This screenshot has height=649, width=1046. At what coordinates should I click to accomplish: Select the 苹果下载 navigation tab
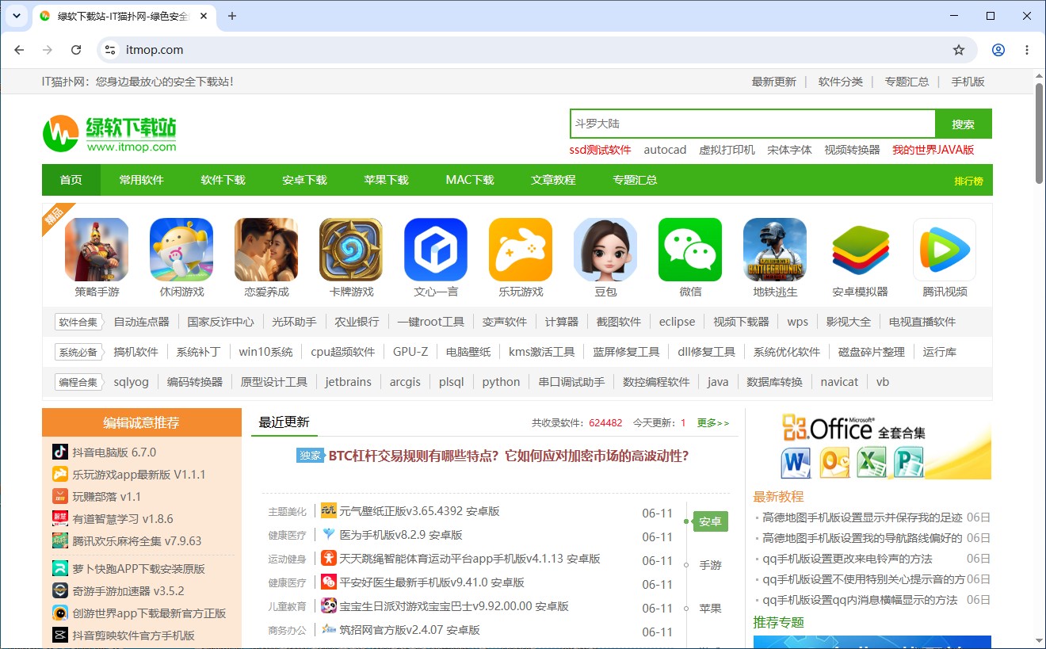(x=387, y=180)
